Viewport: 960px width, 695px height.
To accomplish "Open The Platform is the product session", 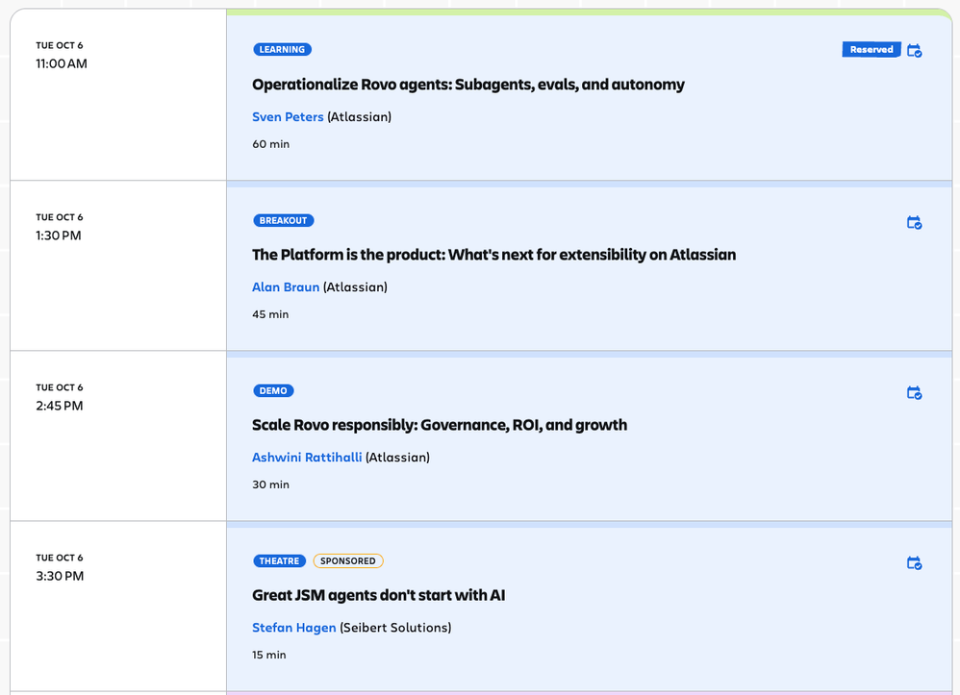I will (x=494, y=255).
